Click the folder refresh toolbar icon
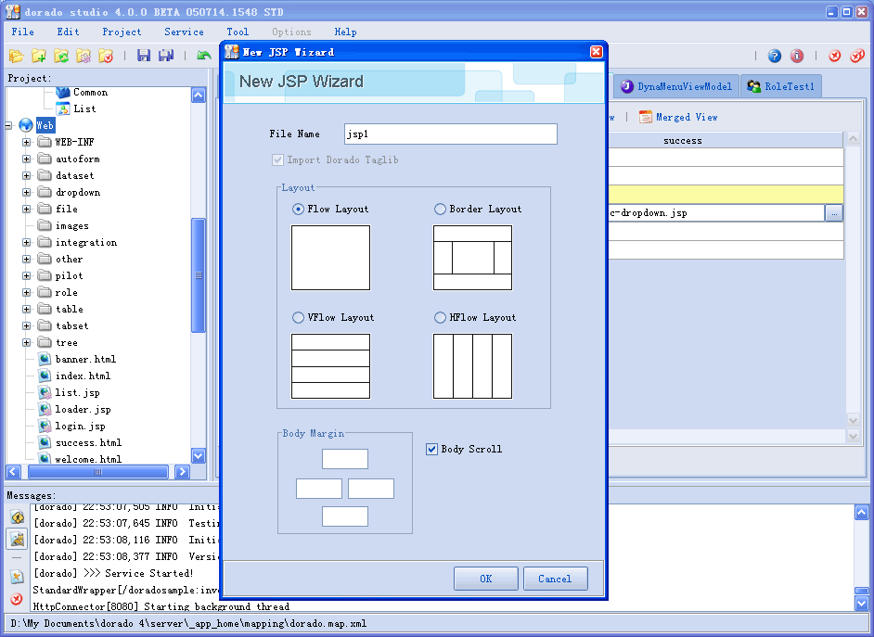 [x=60, y=55]
